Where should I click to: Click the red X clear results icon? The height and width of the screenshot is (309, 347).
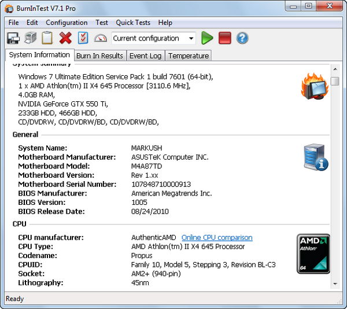[x=65, y=38]
